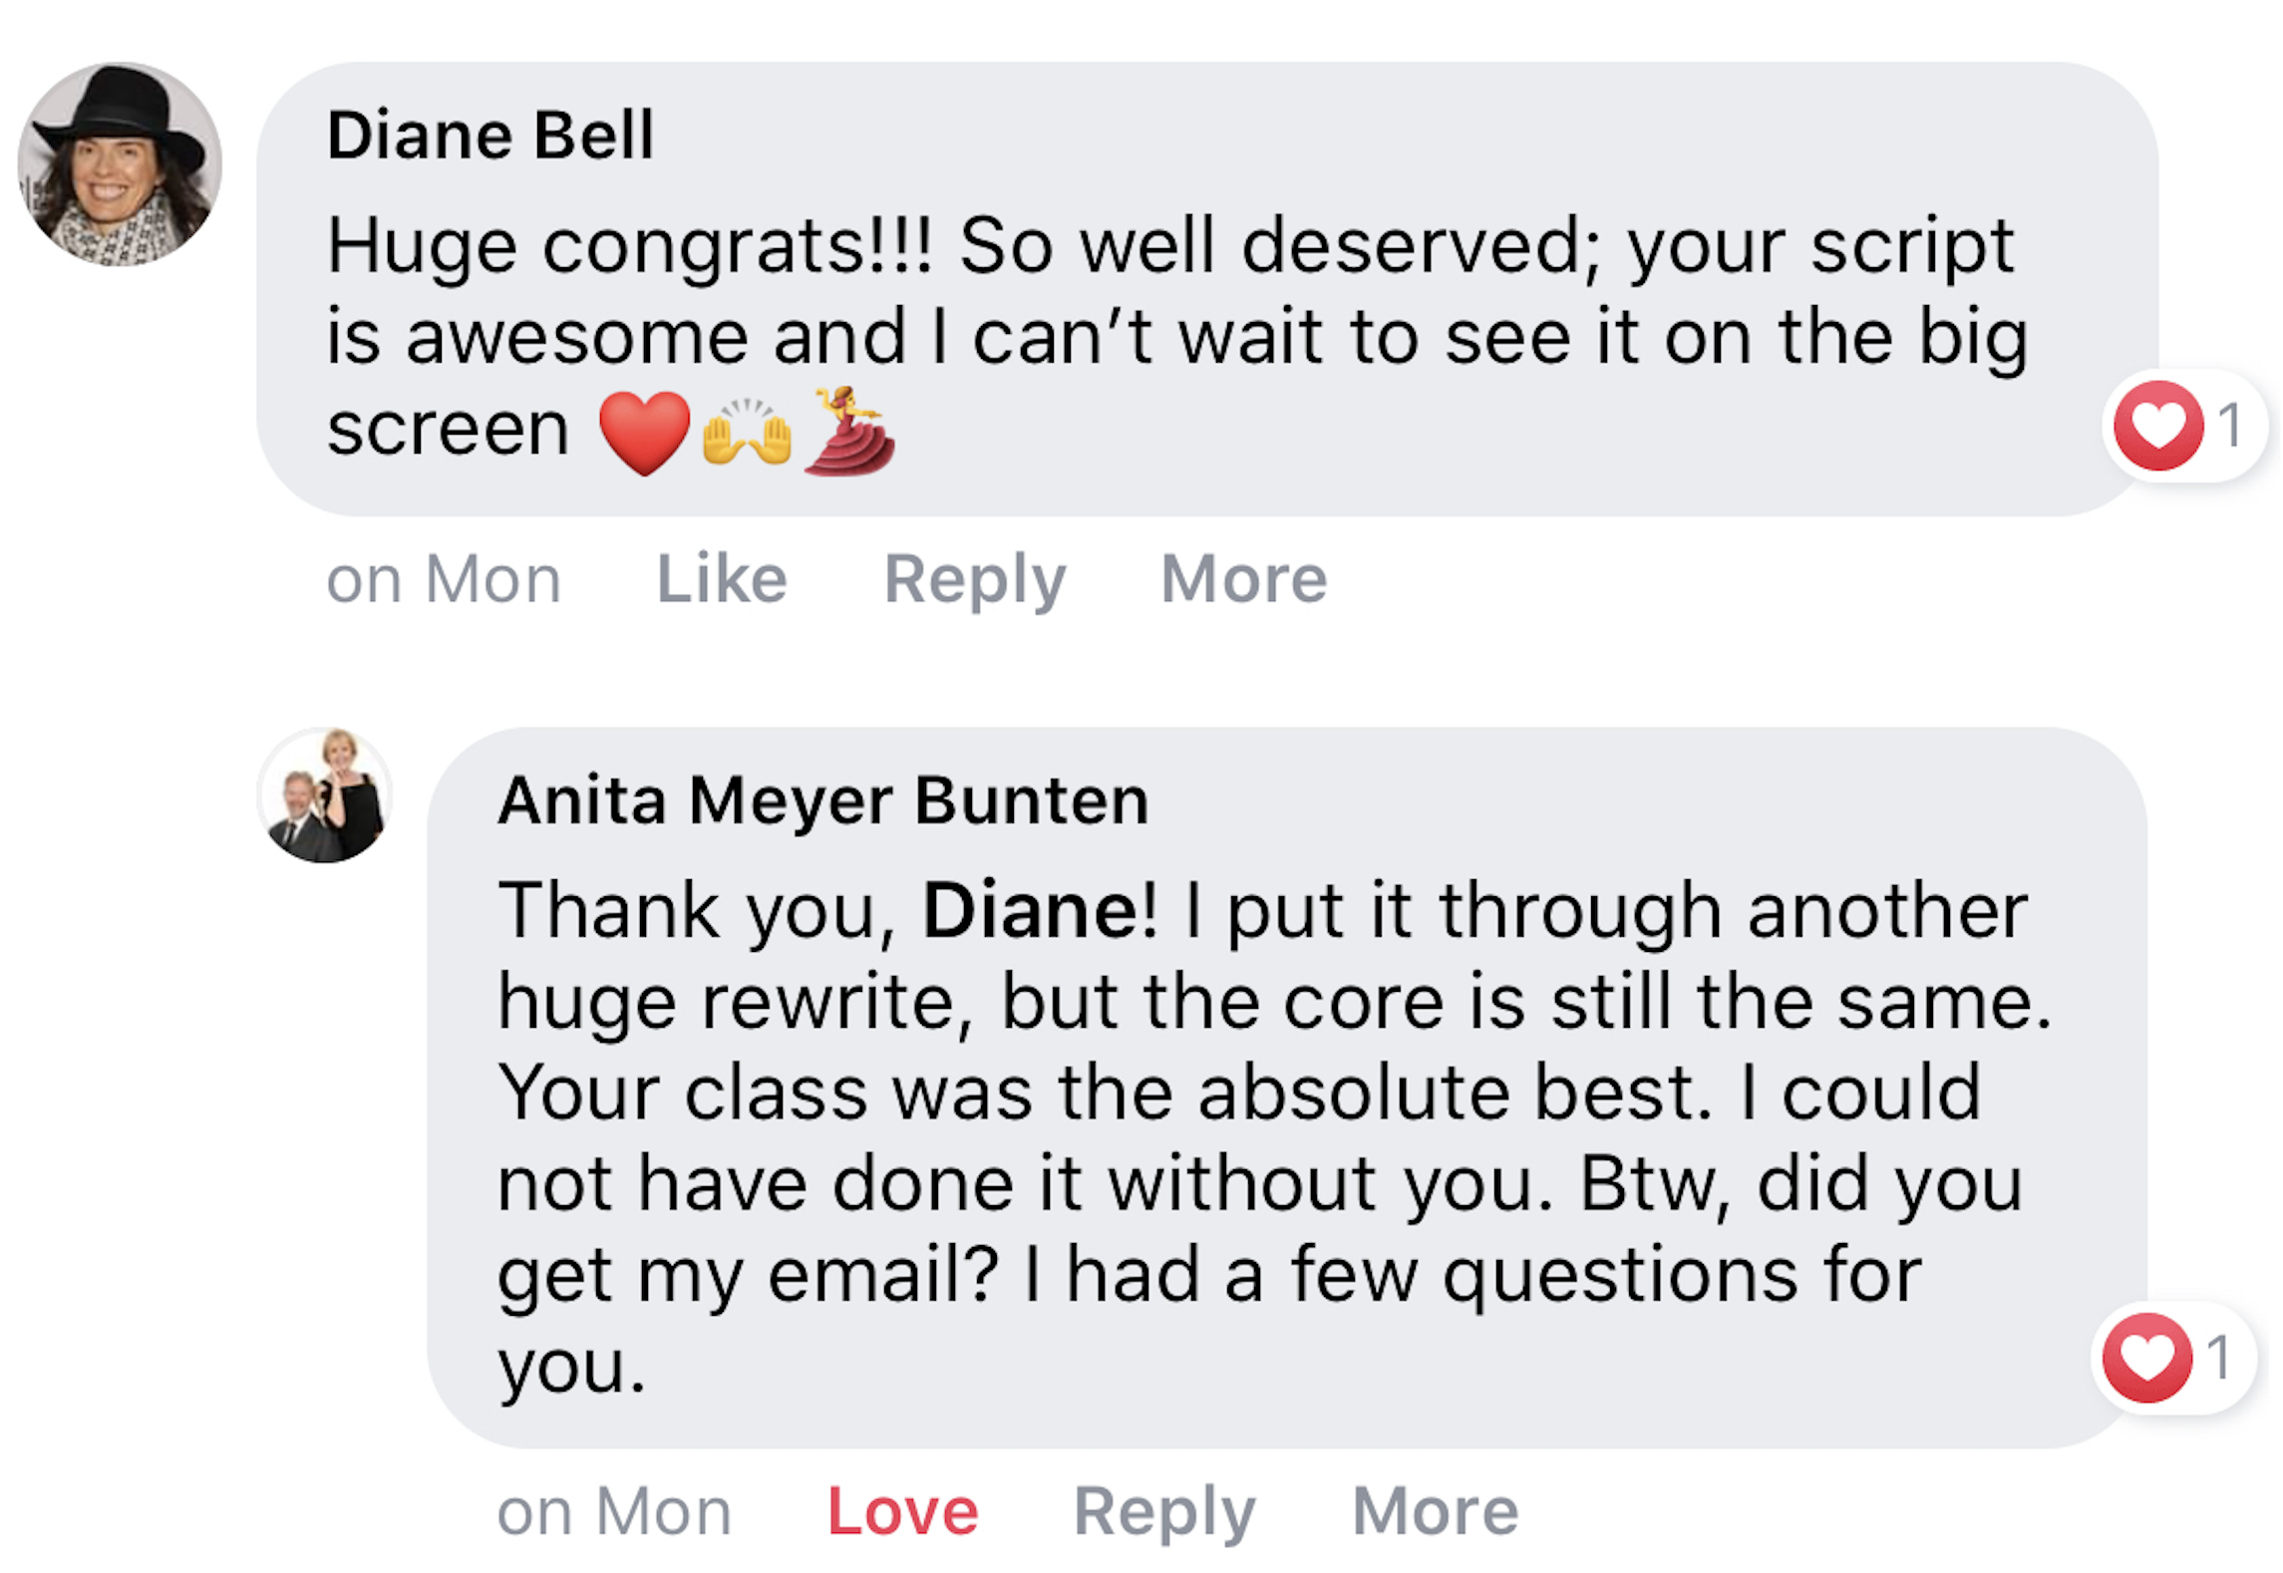Click the heart reaction icon on Anita's reply
The height and width of the screenshot is (1573, 2283).
(x=2145, y=1357)
